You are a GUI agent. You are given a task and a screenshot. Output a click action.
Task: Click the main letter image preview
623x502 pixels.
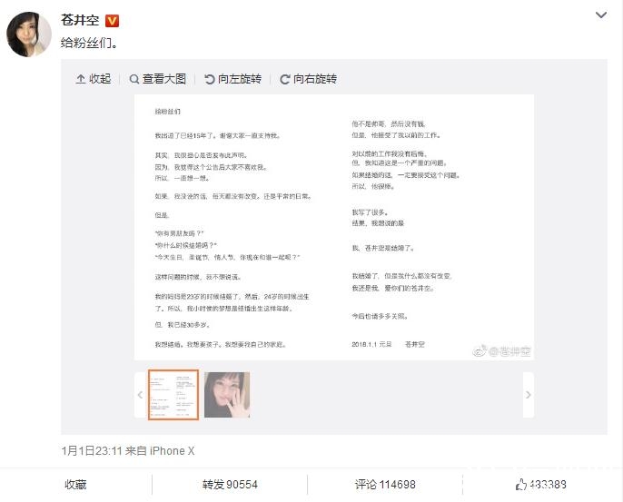click(334, 227)
